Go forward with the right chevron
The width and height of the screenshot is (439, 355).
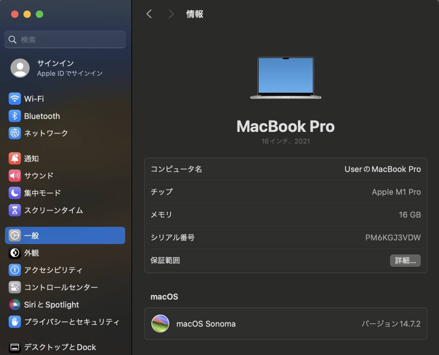point(171,14)
